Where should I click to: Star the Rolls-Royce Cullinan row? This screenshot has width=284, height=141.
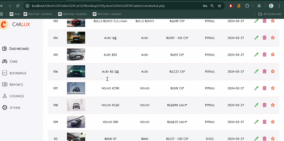coord(273,21)
